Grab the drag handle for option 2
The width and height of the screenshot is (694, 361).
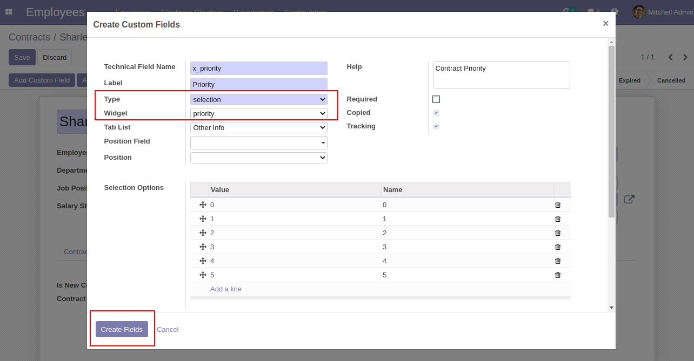[x=203, y=233]
